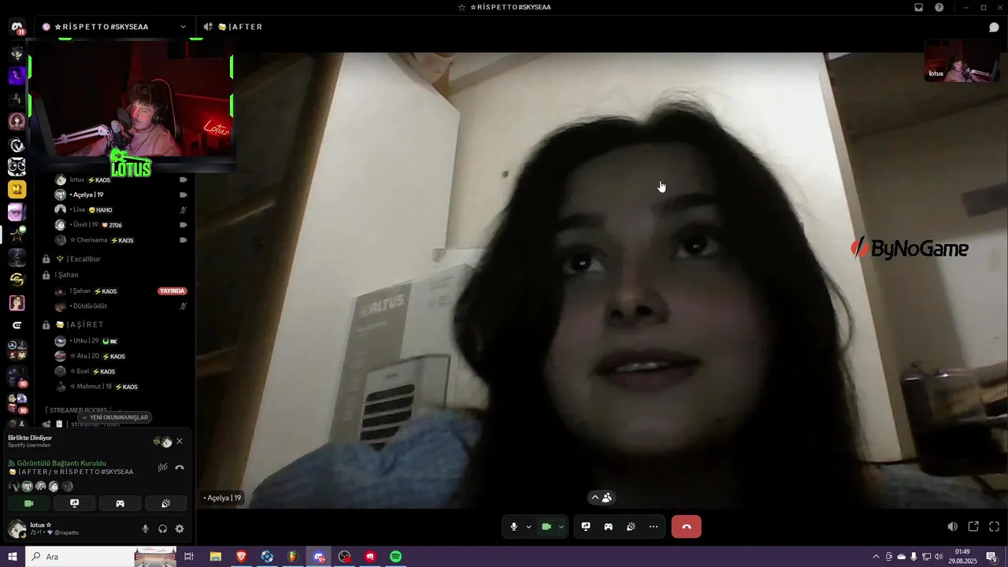
Task: Click user Cherisama KAOS in voice list
Action: 120,240
